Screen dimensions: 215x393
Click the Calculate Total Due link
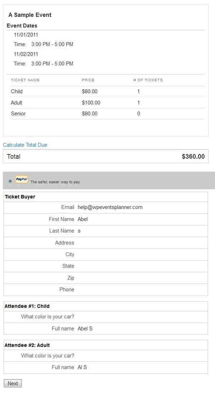[25, 145]
